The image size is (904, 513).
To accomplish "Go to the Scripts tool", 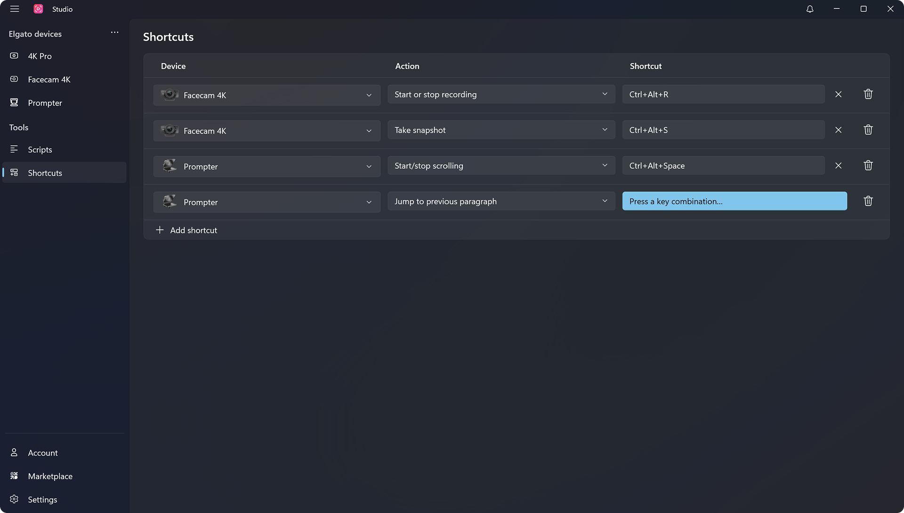I will [65, 150].
